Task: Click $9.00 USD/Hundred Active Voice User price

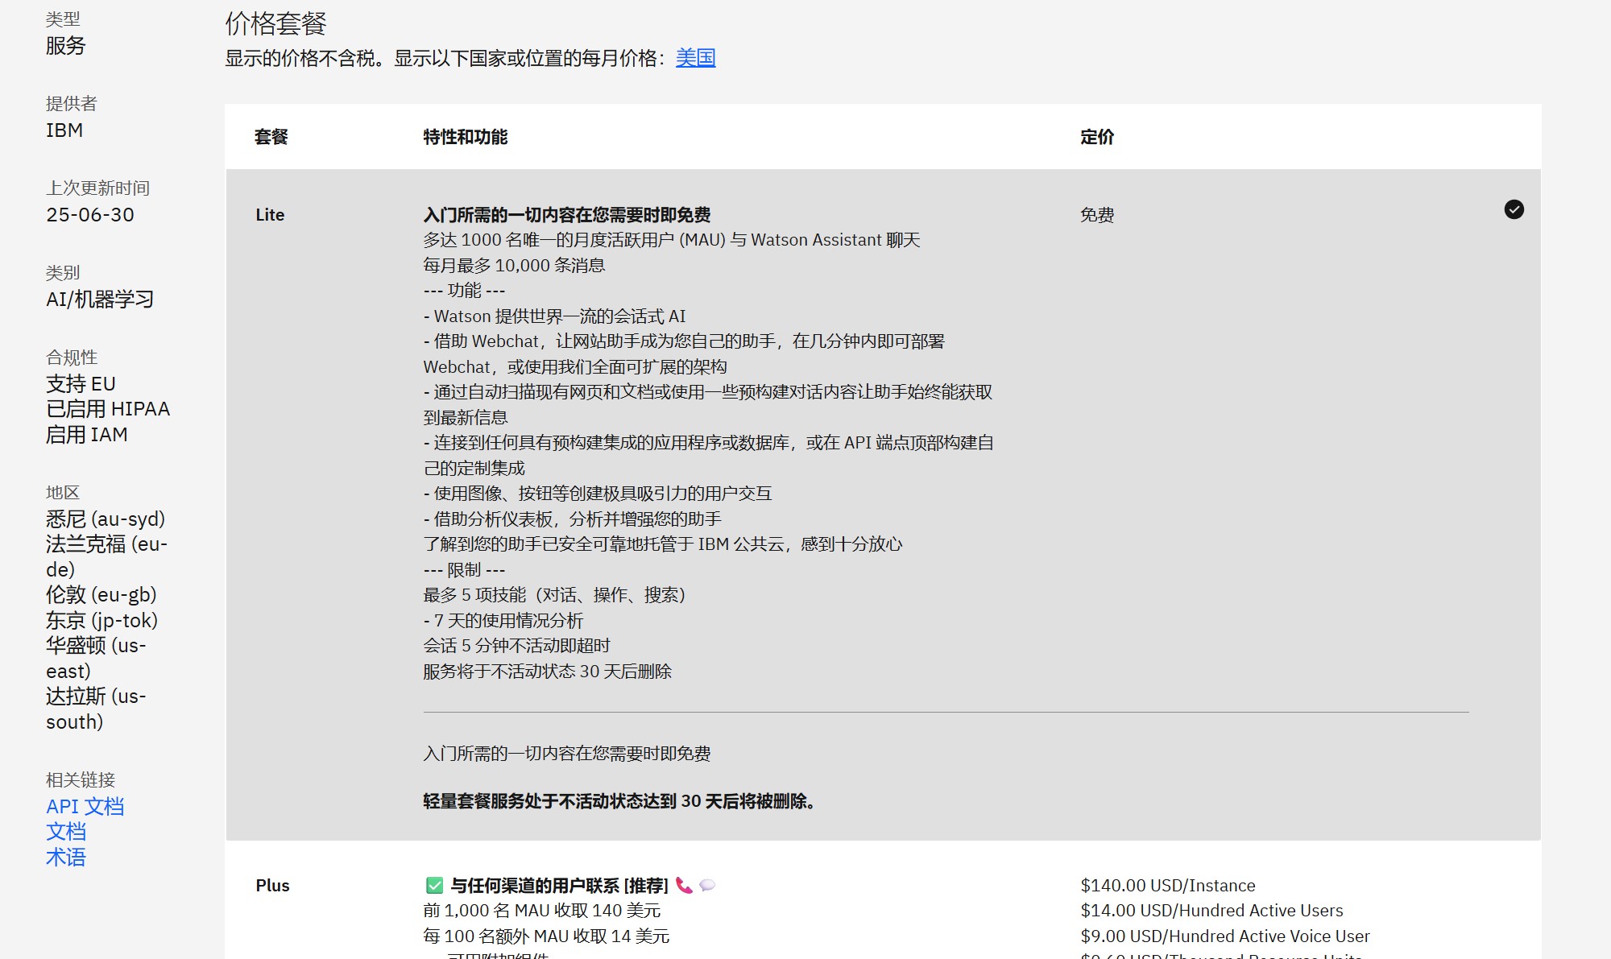Action: 1225,936
